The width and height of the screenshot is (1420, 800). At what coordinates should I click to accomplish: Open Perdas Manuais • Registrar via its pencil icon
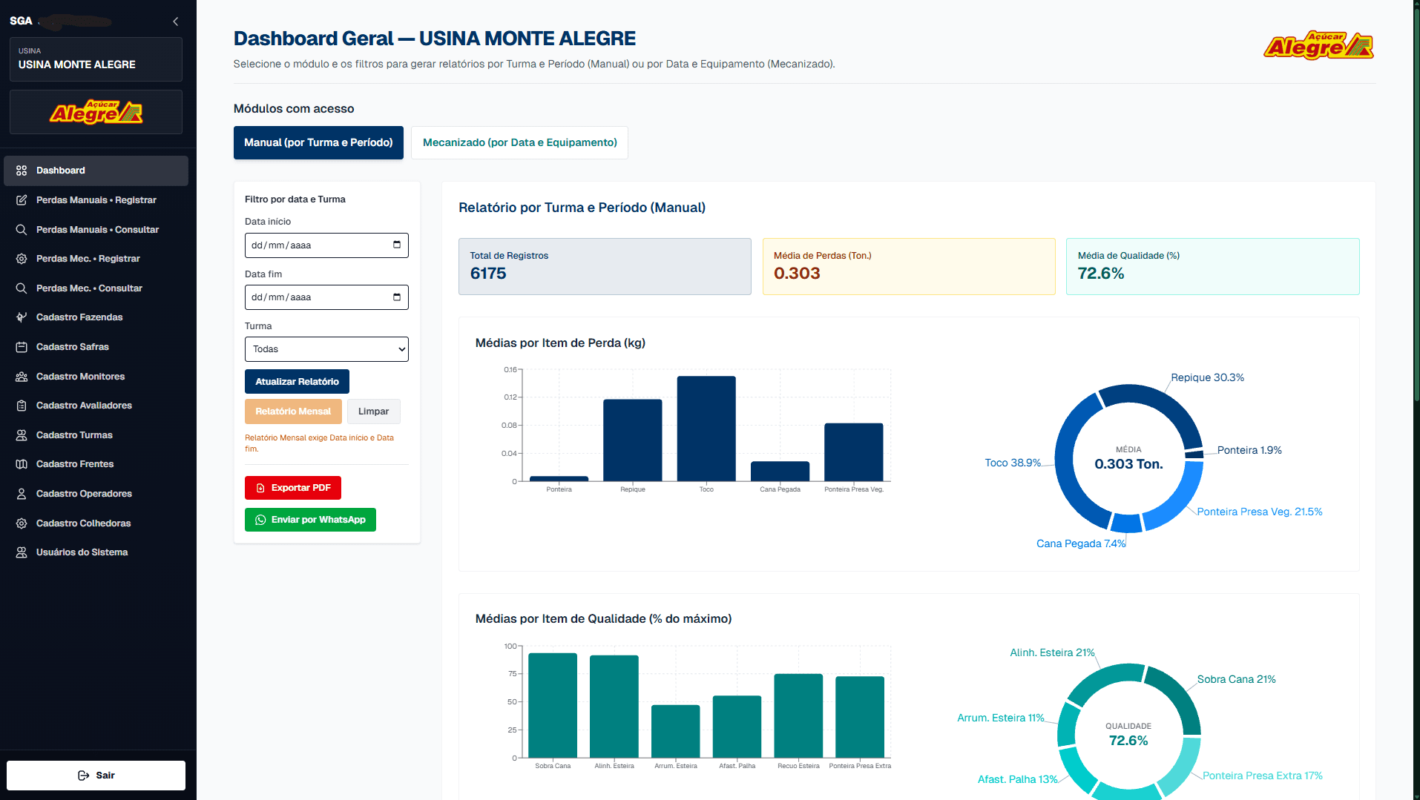pos(22,199)
